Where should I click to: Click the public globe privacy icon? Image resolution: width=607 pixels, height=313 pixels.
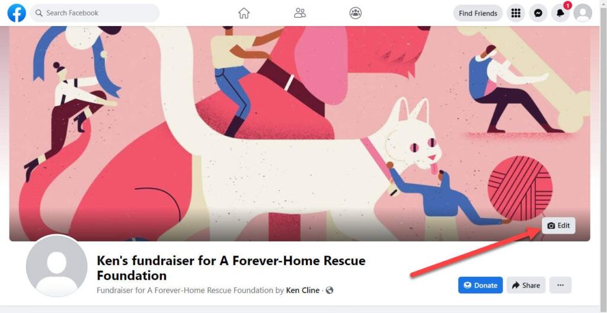point(330,290)
